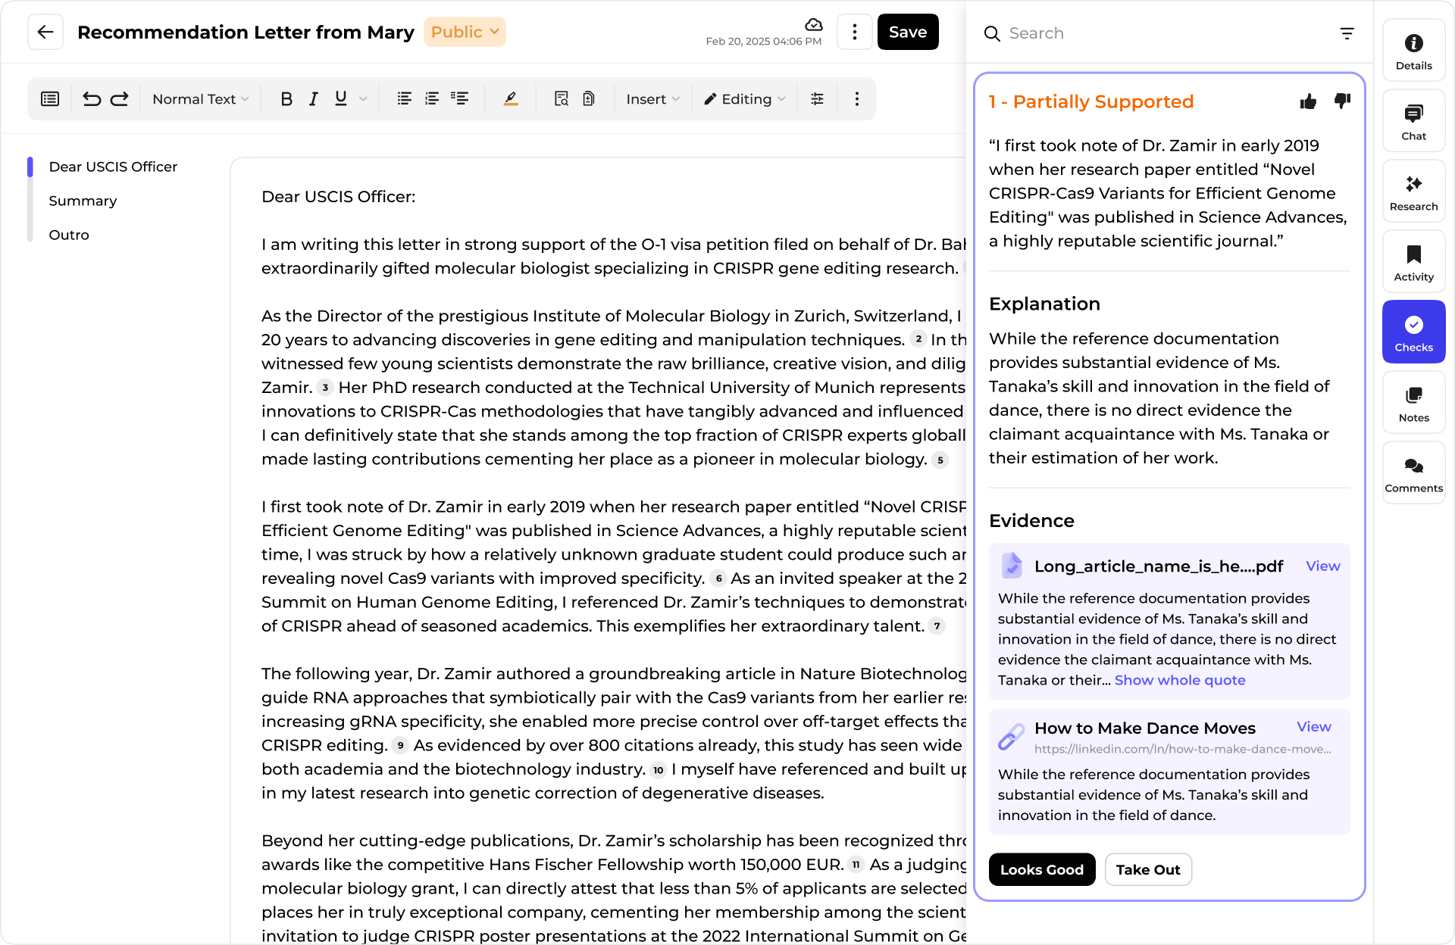1455x945 pixels.
Task: Switch to the Checks side panel
Action: pyautogui.click(x=1413, y=332)
